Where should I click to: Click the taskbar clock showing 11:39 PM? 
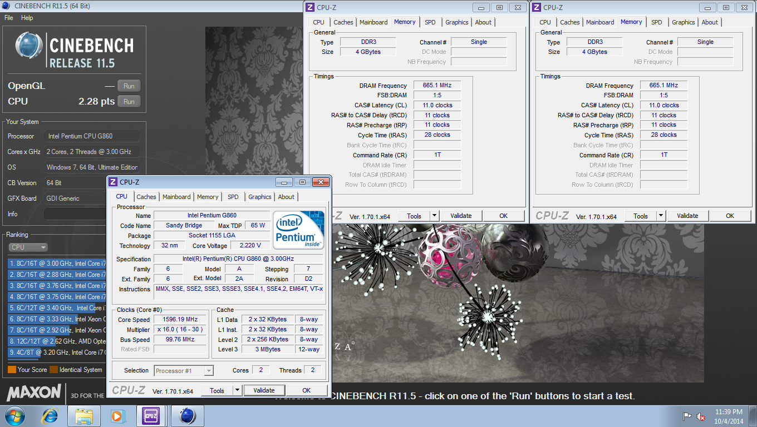click(x=729, y=412)
